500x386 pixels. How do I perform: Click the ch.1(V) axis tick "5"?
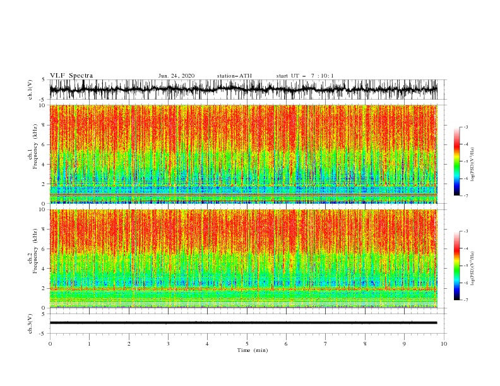click(x=44, y=79)
